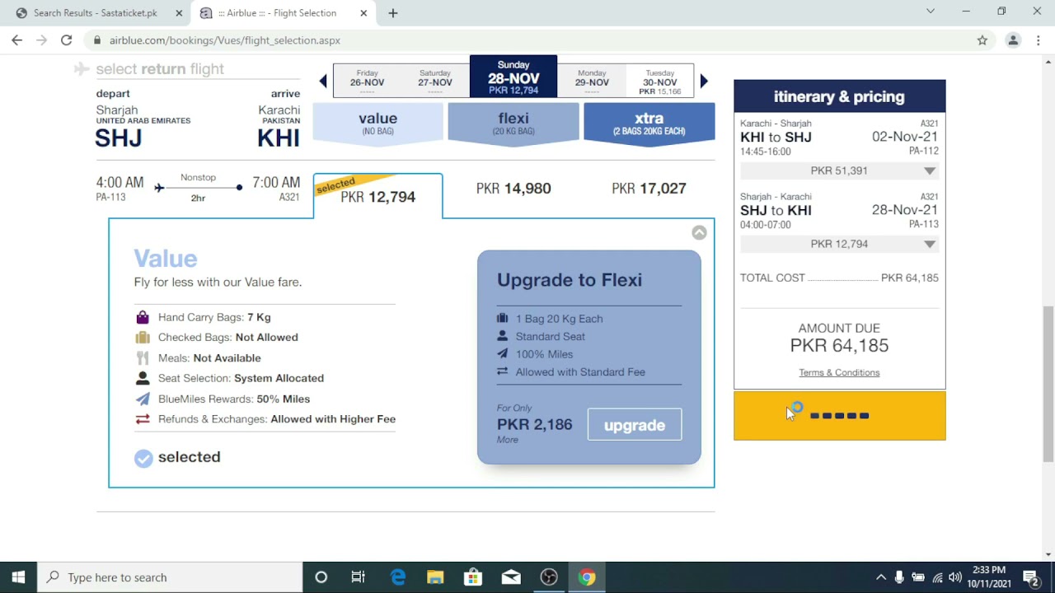Click the yellow loading continue button

[x=839, y=416]
